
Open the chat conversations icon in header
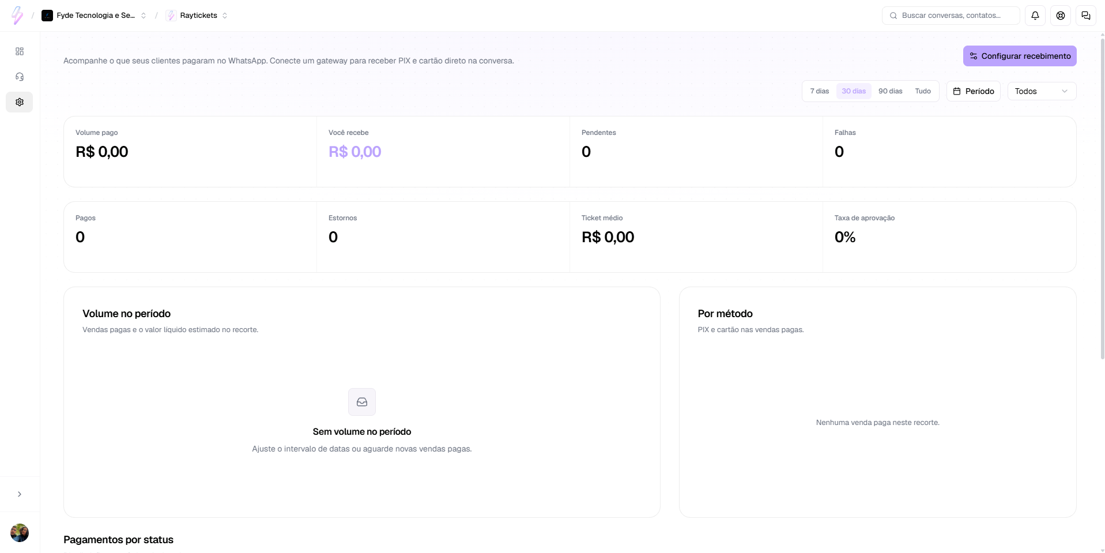point(1086,16)
